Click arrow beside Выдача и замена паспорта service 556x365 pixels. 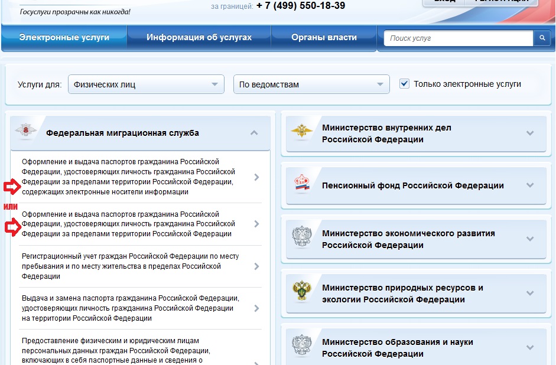pos(256,308)
